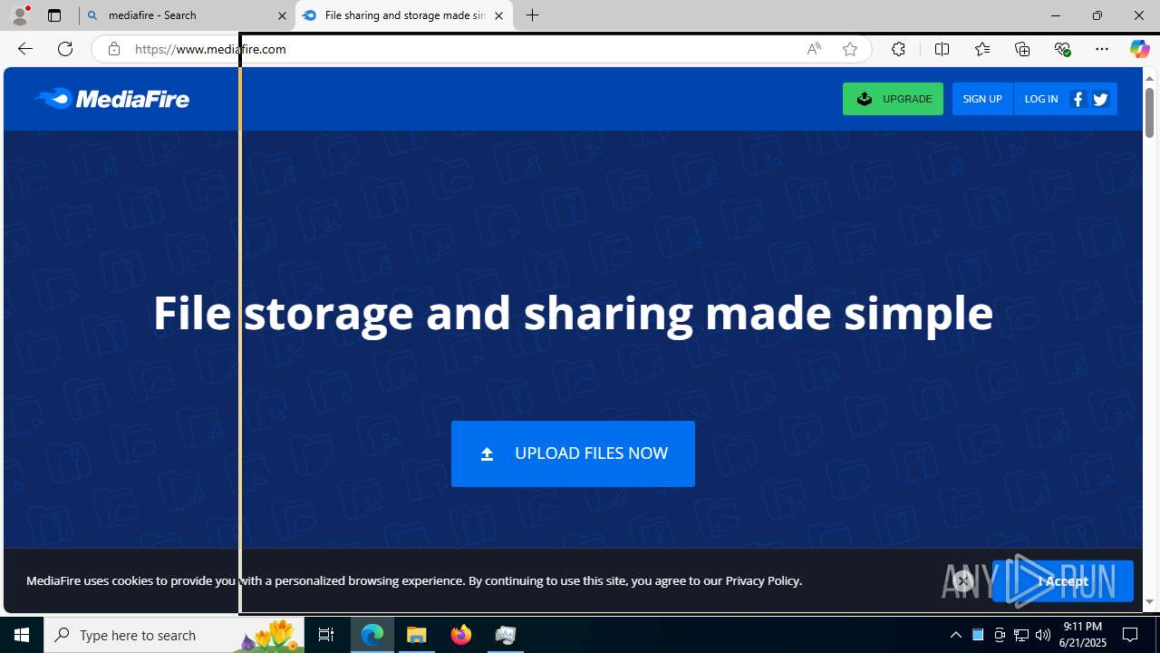Log in with the Twitter icon
Screen dimensions: 1160x653
coord(1100,100)
